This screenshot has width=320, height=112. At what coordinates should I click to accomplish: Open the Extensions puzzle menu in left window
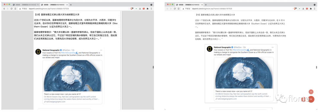tap(147, 9)
